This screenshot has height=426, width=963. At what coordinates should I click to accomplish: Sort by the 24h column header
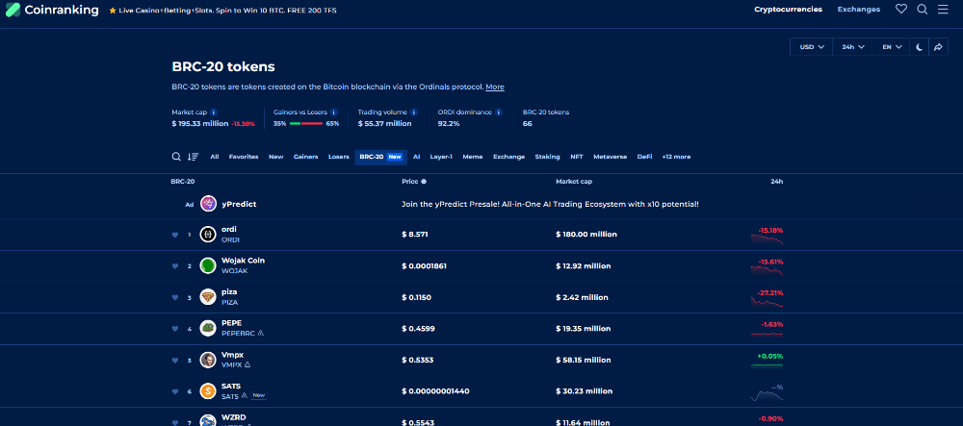[777, 182]
